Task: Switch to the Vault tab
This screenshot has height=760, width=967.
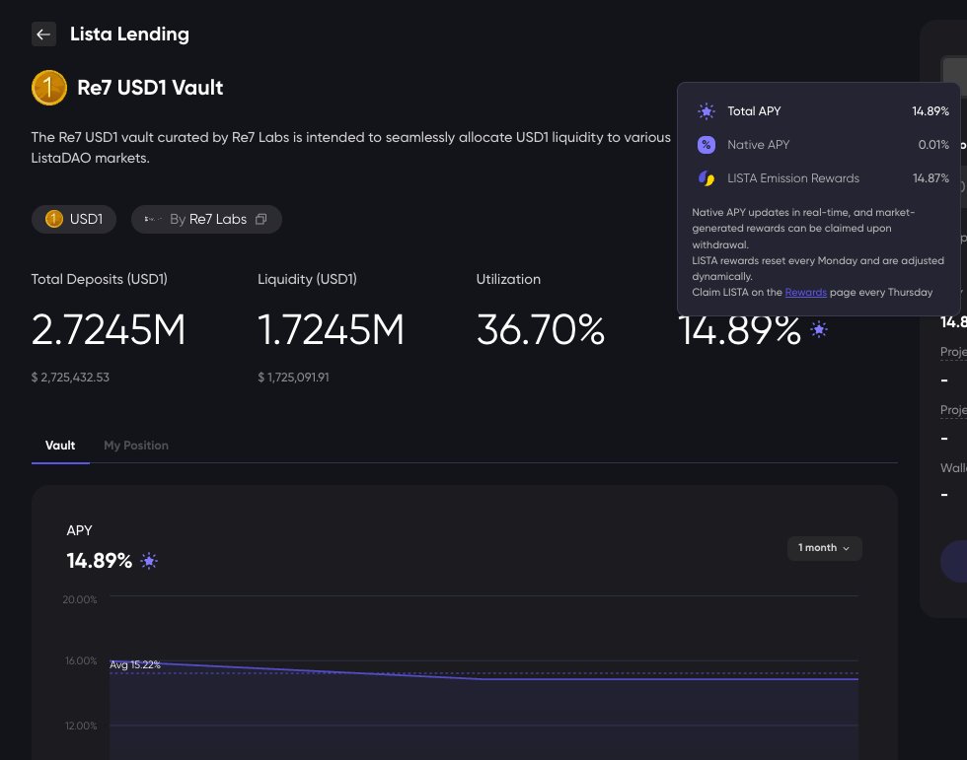Action: pos(60,446)
